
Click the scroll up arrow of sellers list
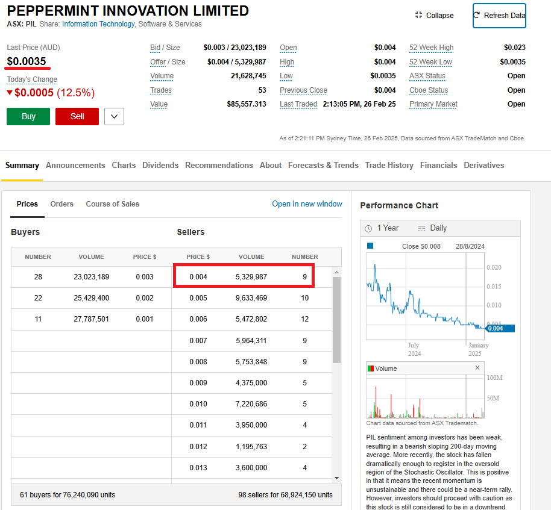[x=336, y=272]
